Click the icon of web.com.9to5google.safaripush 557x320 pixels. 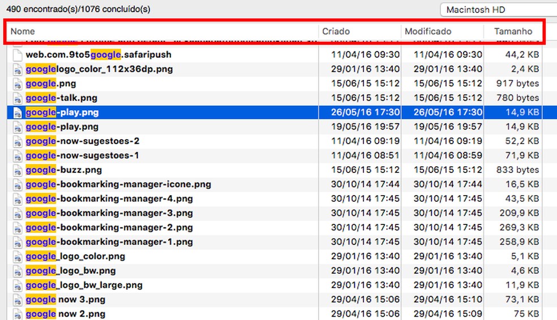(17, 55)
